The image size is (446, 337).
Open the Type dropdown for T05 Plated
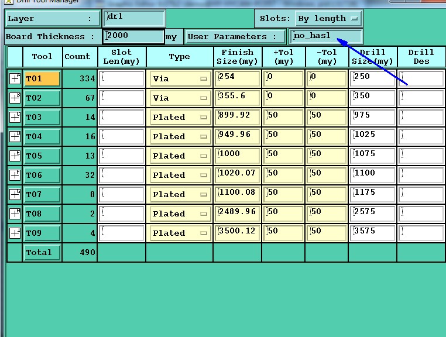180,156
